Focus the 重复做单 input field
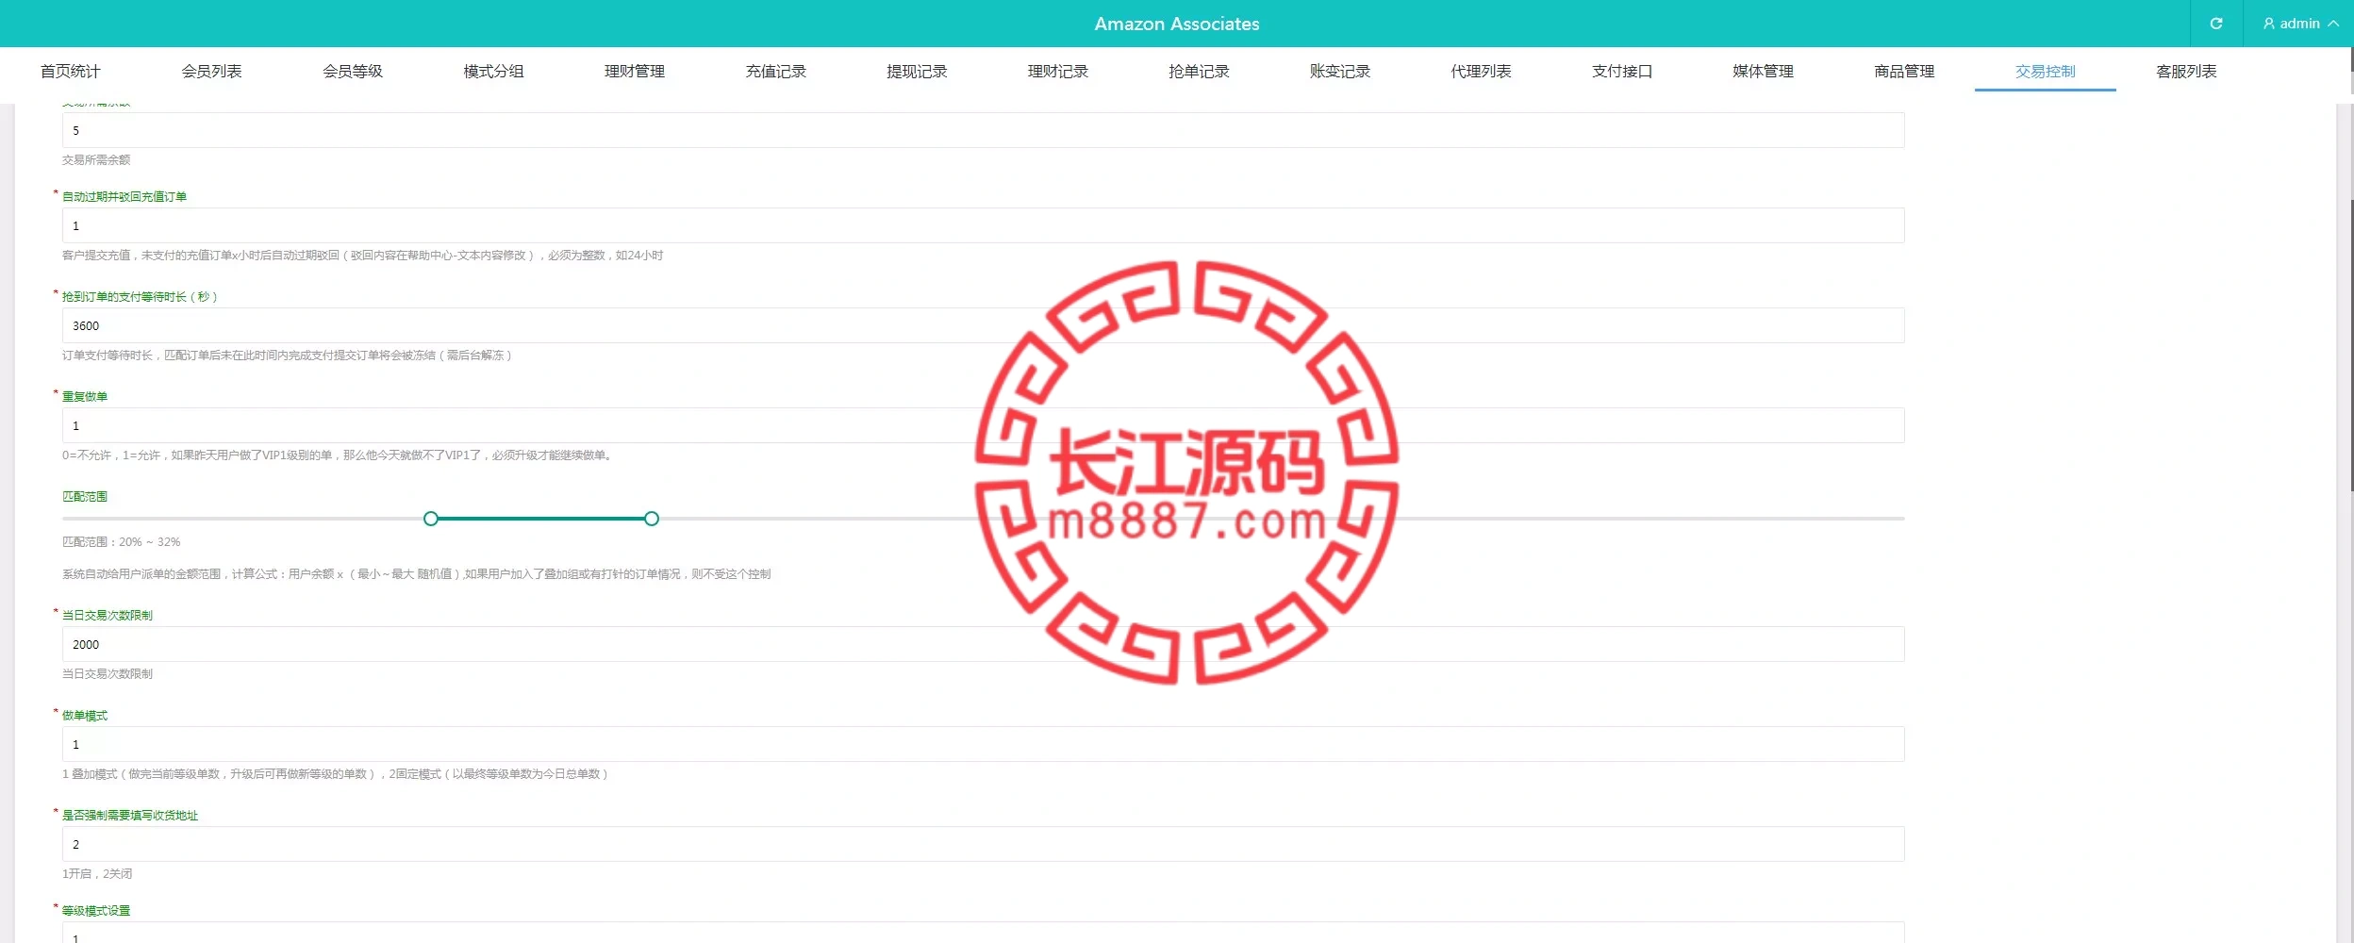The width and height of the screenshot is (2354, 943). pos(984,425)
